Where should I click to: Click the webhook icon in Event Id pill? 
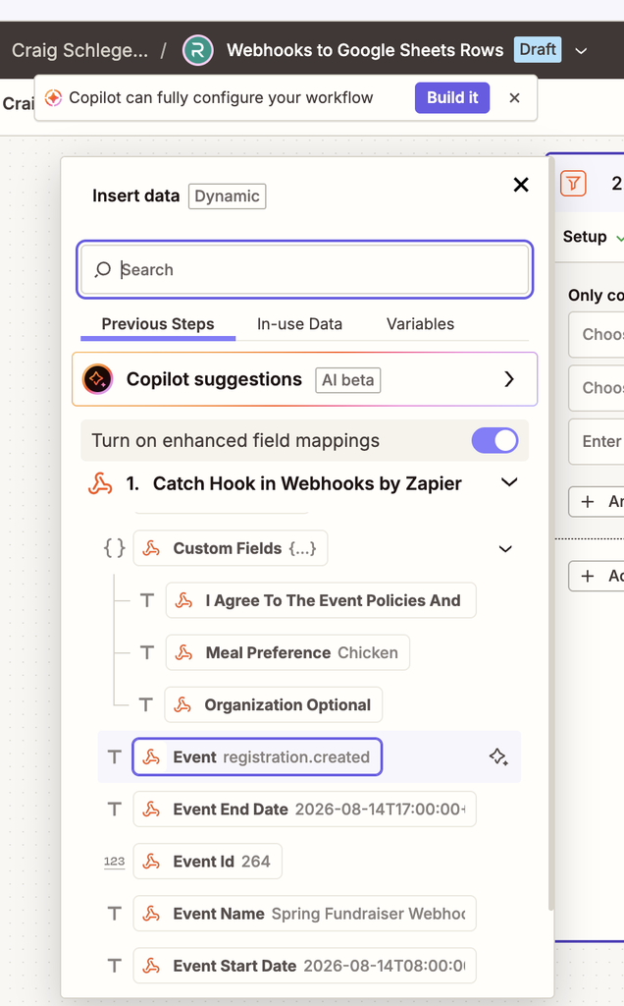[151, 861]
